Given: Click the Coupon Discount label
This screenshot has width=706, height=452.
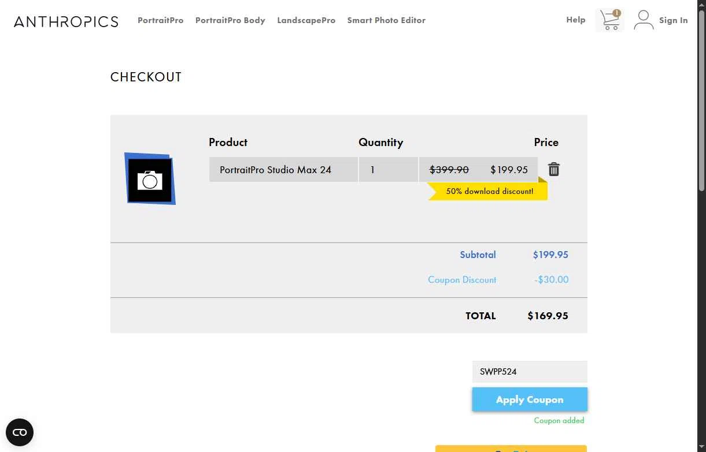Looking at the screenshot, I should coord(462,279).
